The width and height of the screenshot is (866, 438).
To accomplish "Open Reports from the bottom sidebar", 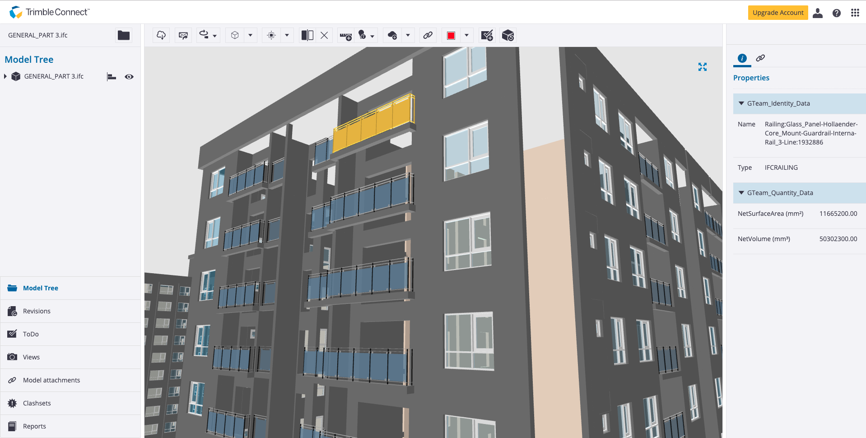I will click(34, 426).
